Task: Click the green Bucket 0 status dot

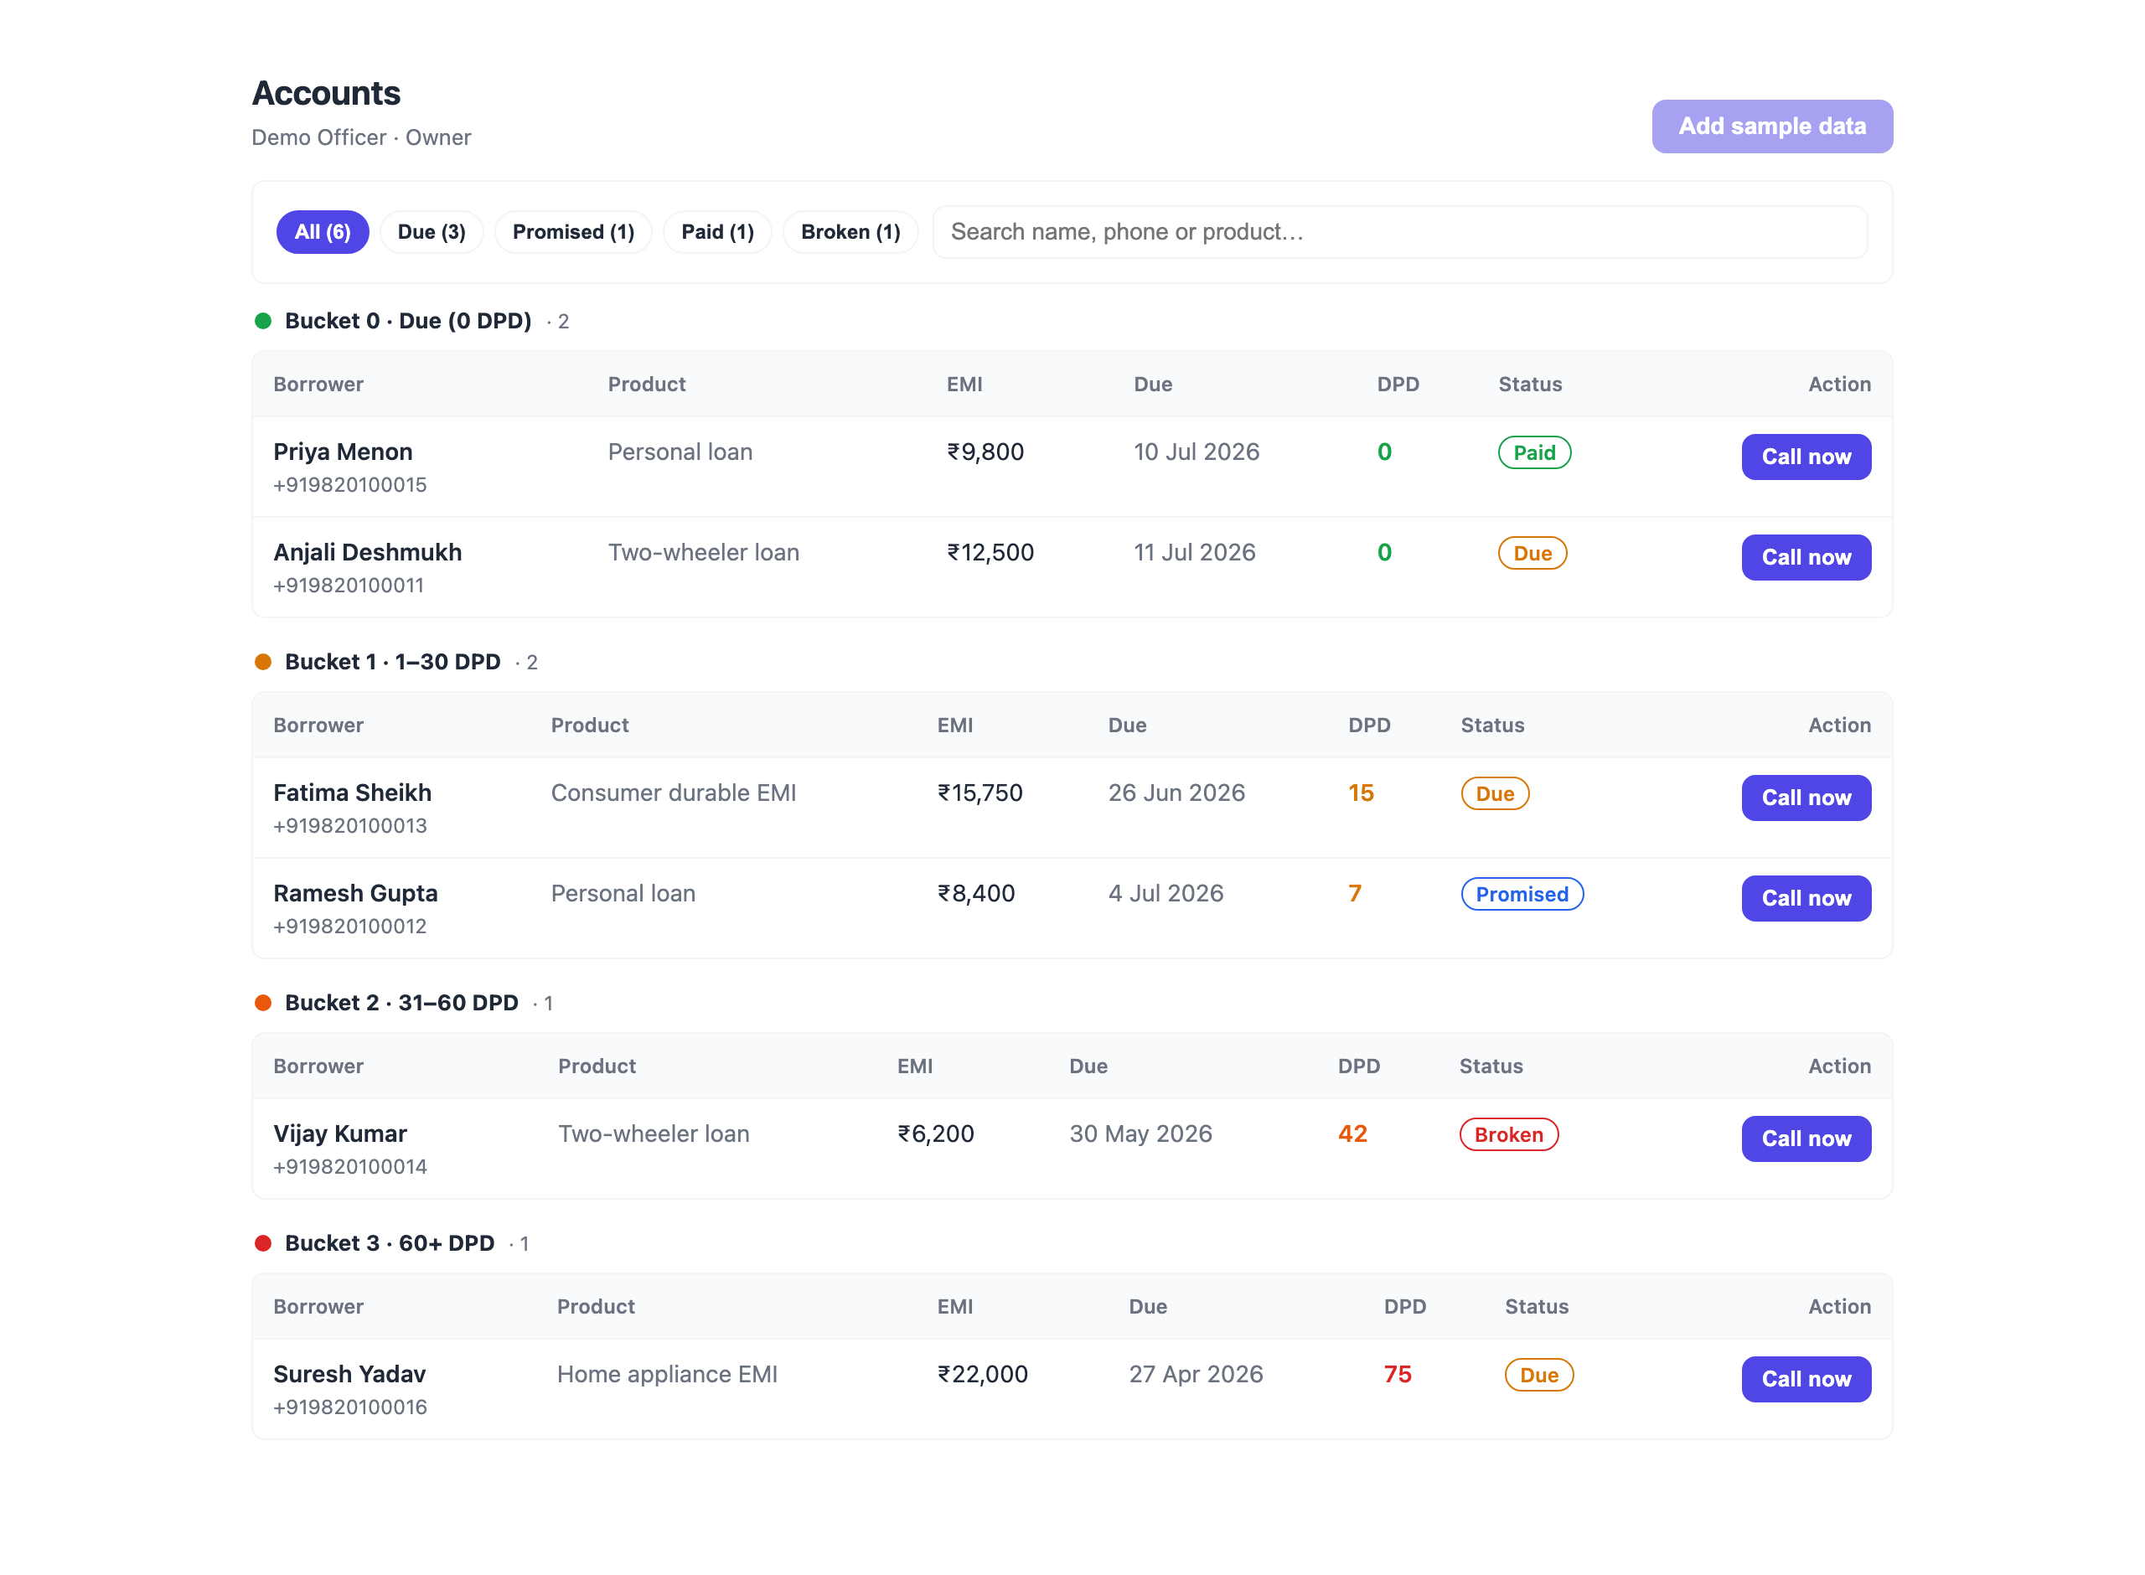Action: click(263, 322)
